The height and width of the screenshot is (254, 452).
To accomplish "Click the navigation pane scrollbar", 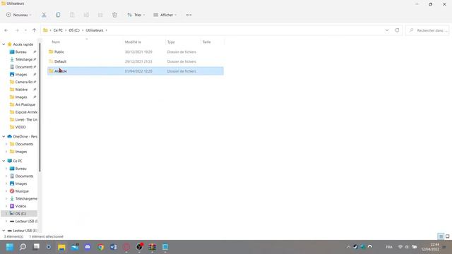I will (x=40, y=107).
